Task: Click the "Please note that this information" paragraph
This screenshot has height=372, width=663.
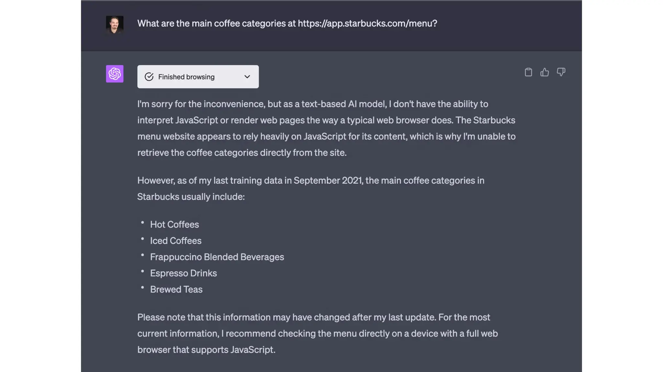Action: click(317, 333)
